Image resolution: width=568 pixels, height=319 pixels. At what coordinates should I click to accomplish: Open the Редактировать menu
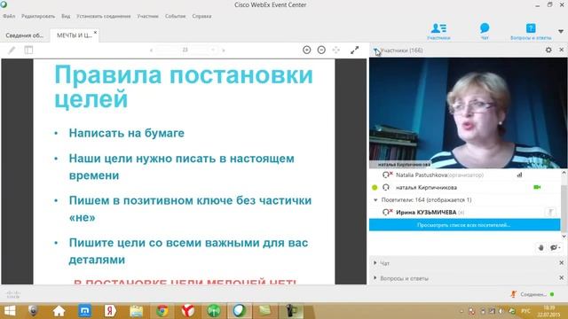[38, 16]
